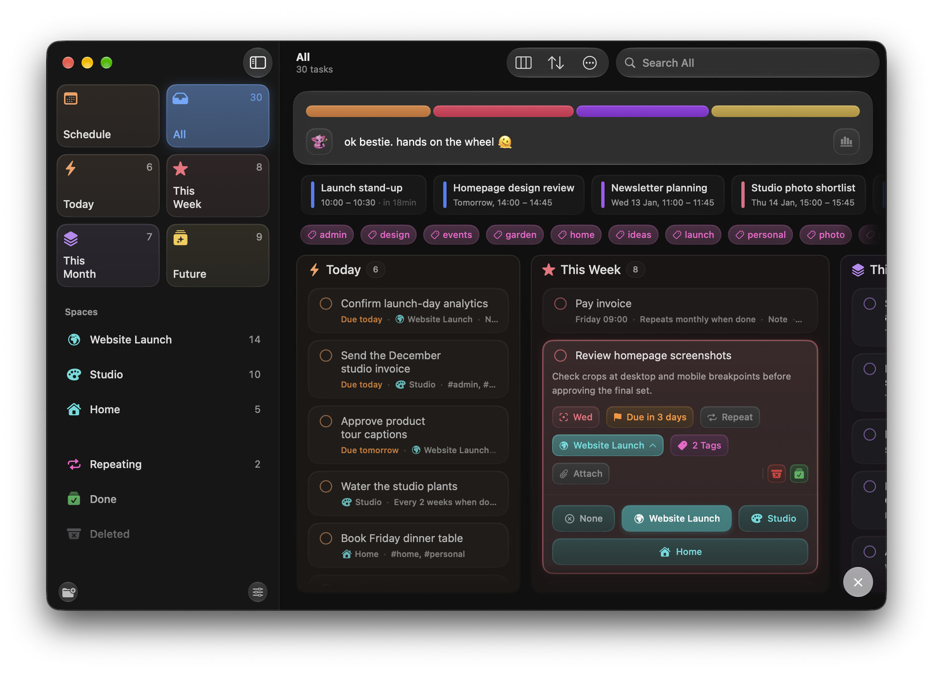
Task: Collapse the Website Launch space dropdown
Action: pyautogui.click(x=608, y=445)
